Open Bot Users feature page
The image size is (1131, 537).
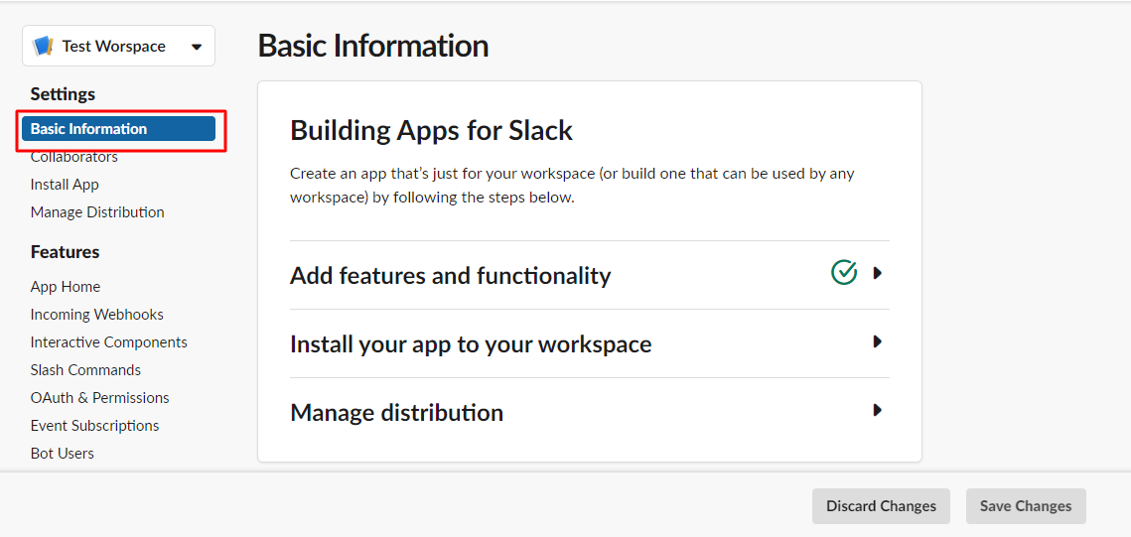point(63,454)
